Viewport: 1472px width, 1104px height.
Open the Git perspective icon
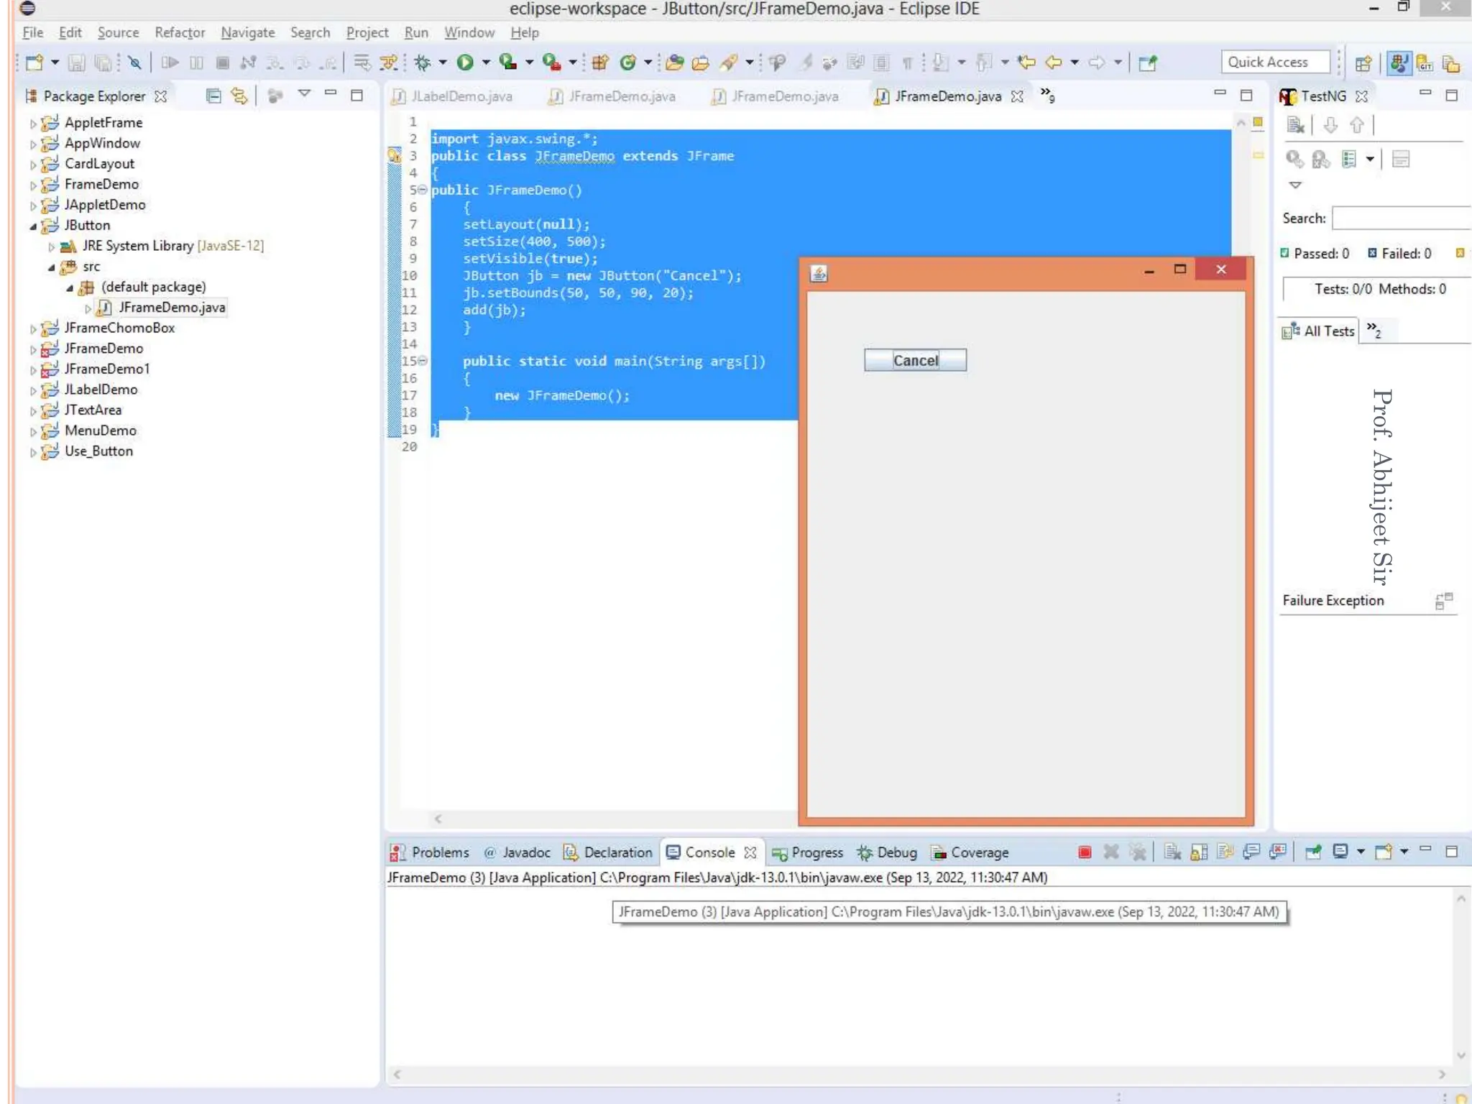pos(1425,63)
